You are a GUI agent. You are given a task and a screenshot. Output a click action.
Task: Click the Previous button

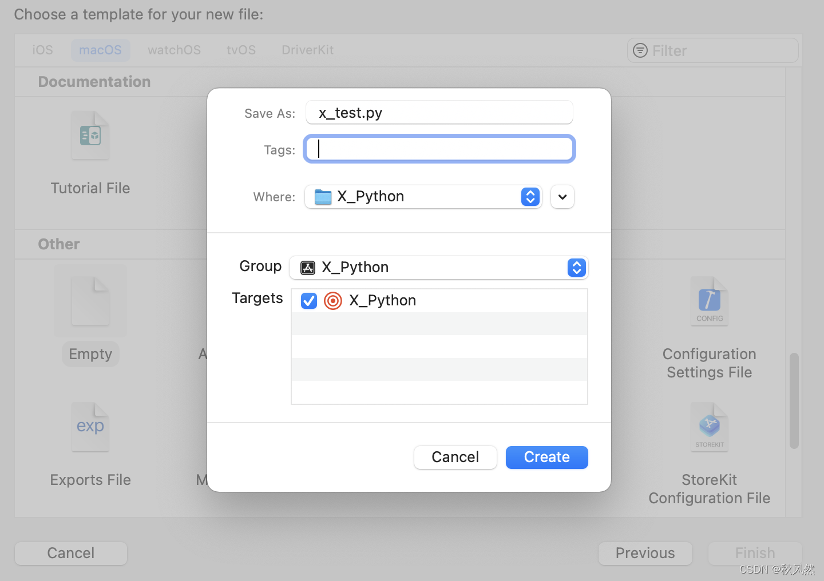645,554
